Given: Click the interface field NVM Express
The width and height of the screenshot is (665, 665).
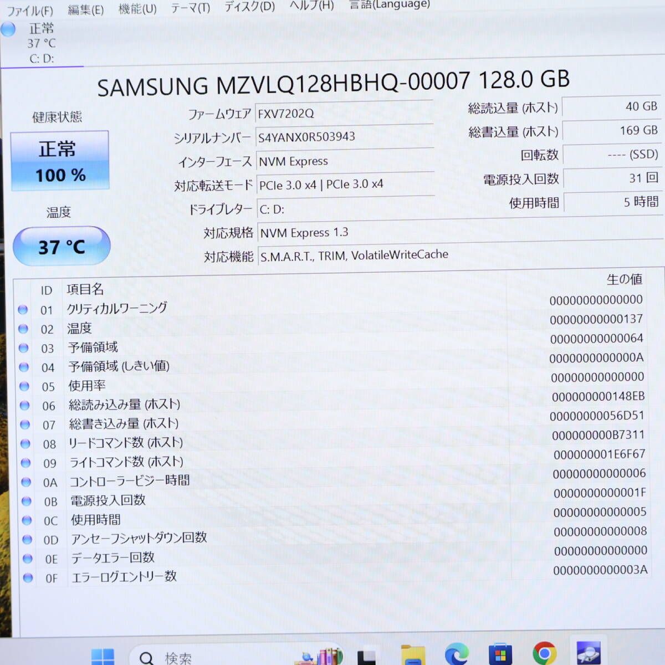Looking at the screenshot, I should coord(345,161).
